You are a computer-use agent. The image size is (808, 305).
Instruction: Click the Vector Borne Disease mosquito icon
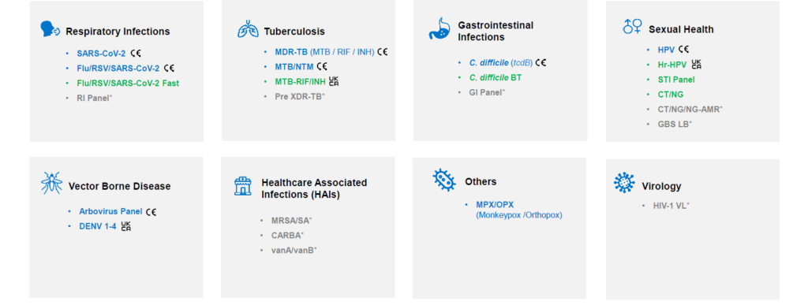point(51,183)
